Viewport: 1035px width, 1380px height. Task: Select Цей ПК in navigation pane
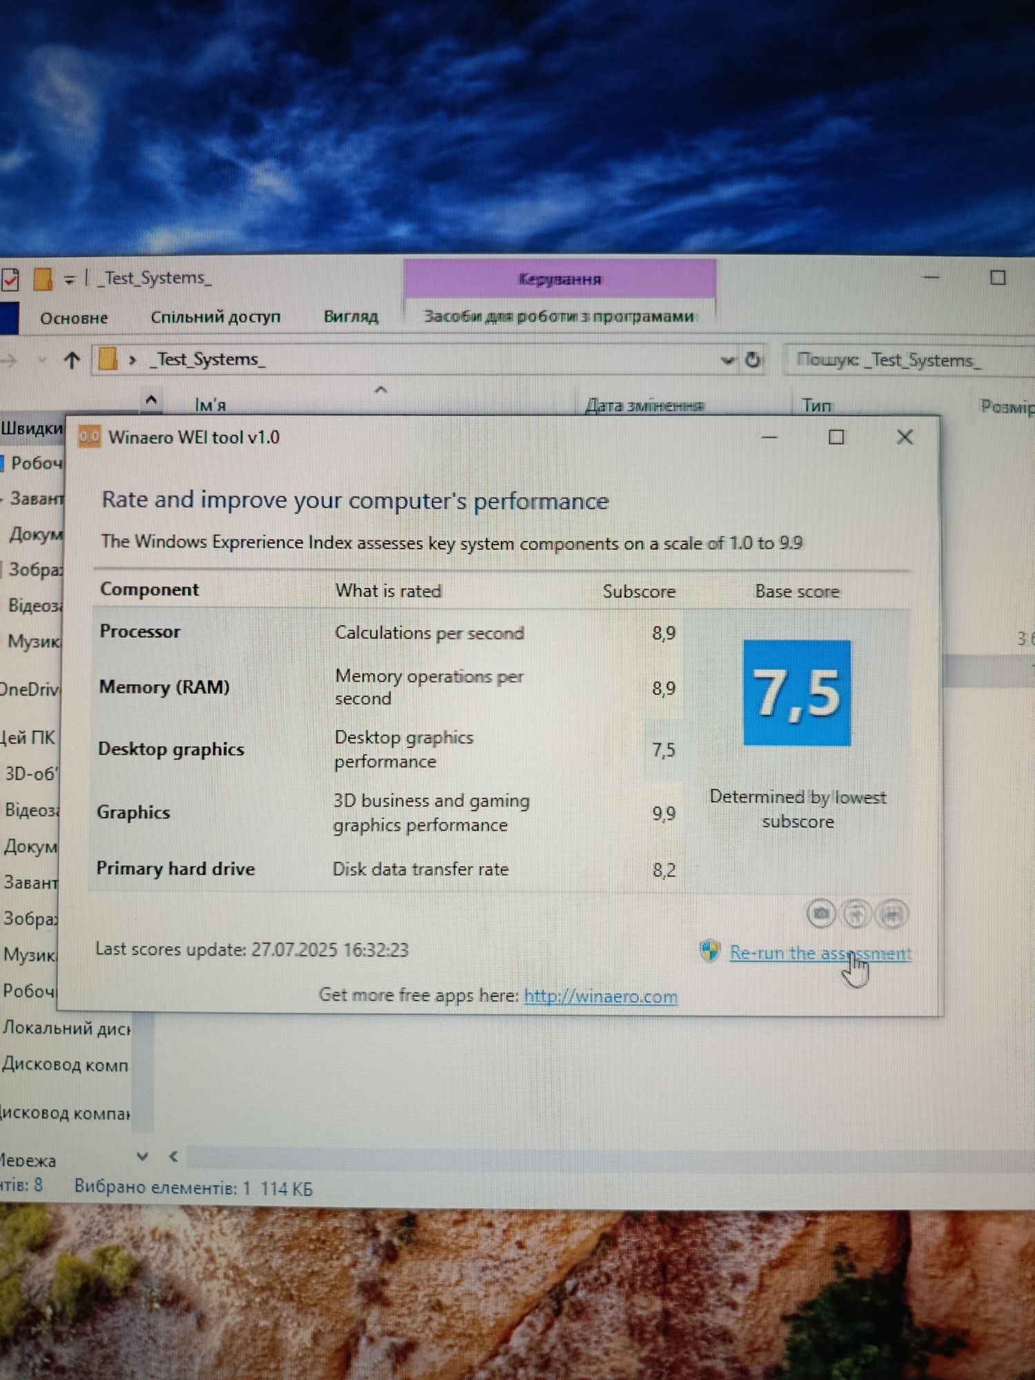(x=28, y=738)
